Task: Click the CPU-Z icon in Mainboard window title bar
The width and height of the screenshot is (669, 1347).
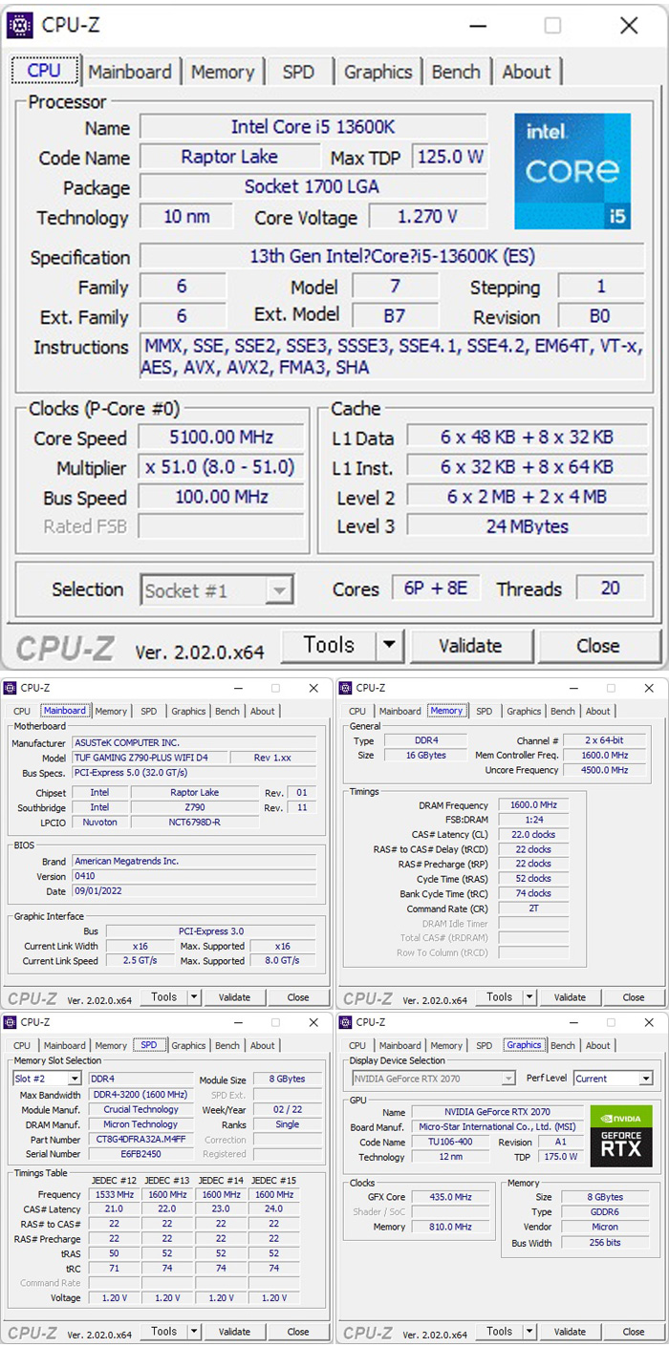Action: point(11,688)
